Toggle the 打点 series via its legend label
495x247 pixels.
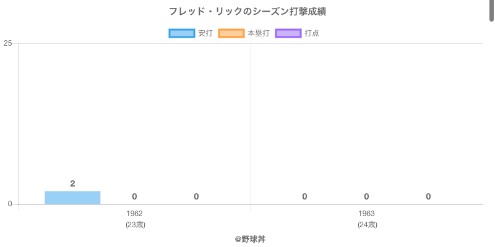[x=312, y=33]
